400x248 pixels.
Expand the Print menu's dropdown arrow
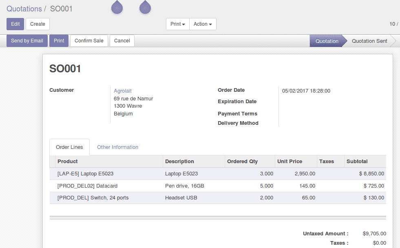[x=183, y=24]
